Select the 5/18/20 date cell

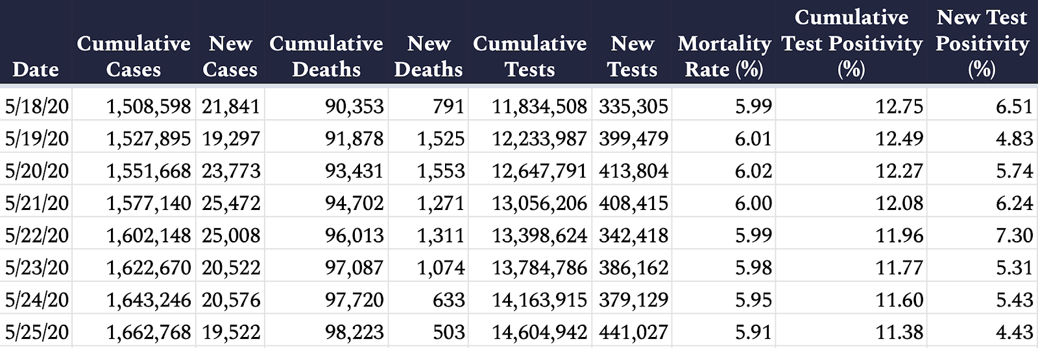[x=36, y=105]
